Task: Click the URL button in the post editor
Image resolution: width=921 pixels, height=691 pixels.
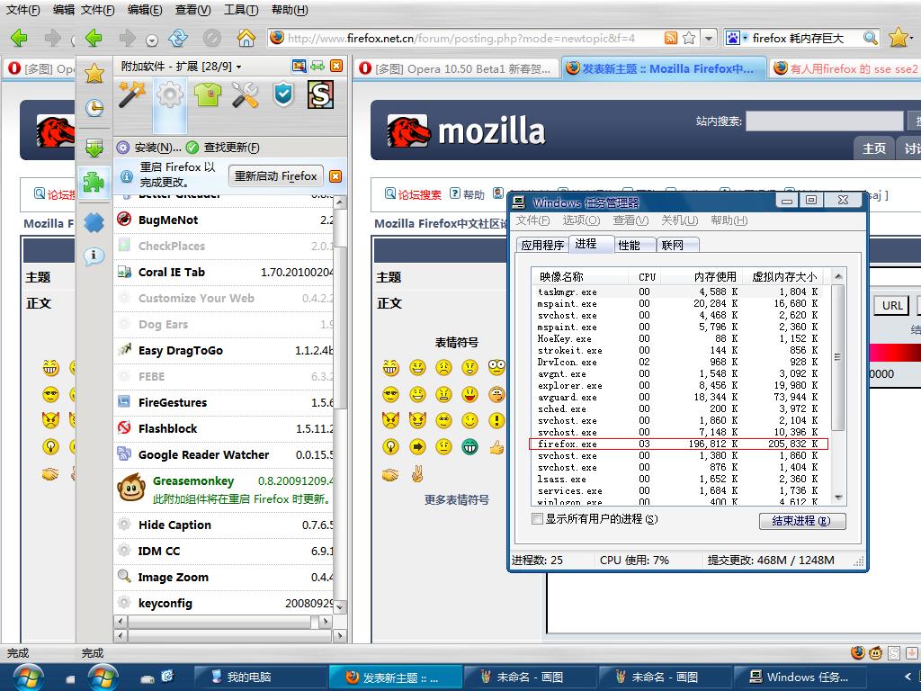Action: (892, 305)
